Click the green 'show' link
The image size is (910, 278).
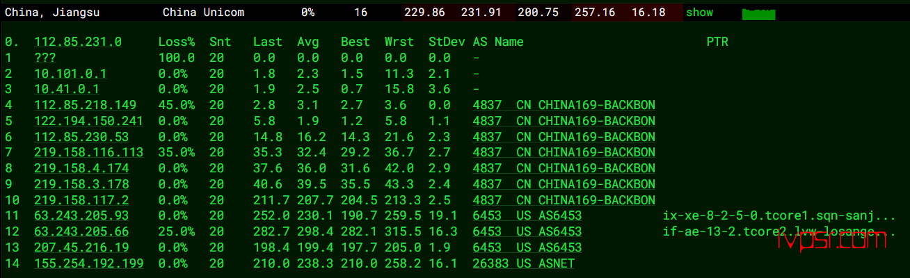click(699, 13)
